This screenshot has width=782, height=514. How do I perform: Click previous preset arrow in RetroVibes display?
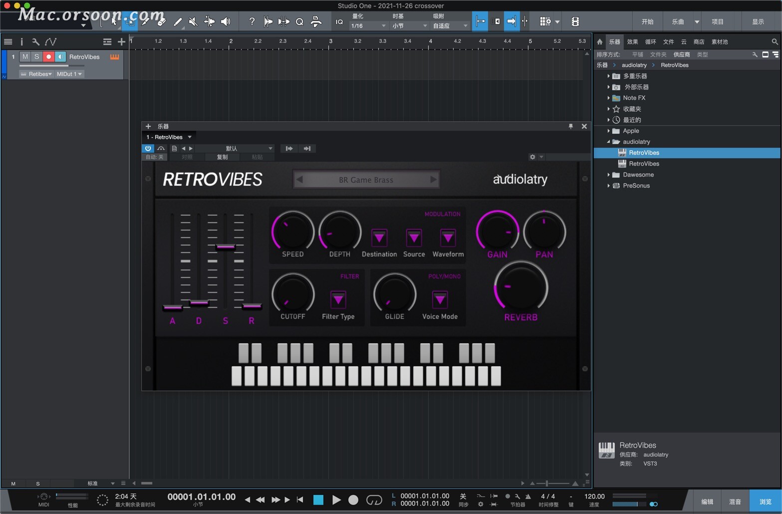[x=299, y=179]
